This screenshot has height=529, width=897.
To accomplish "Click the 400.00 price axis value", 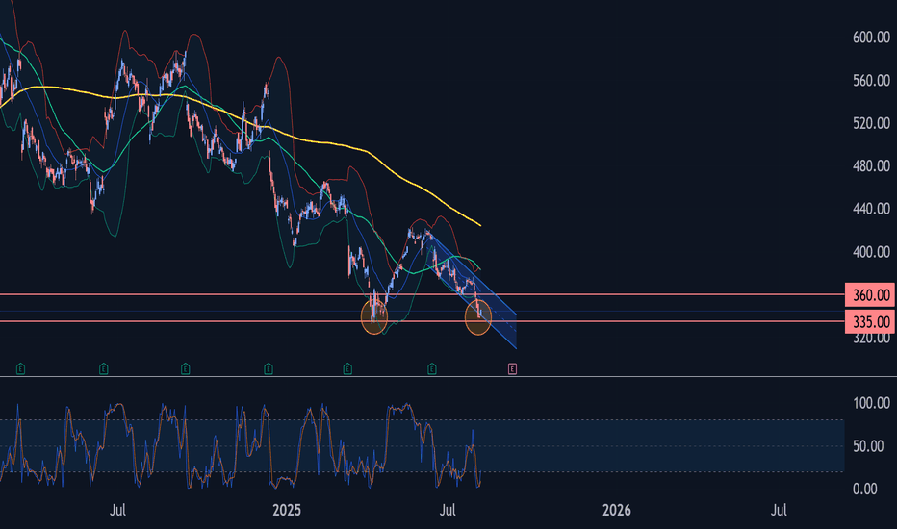I will [x=871, y=252].
